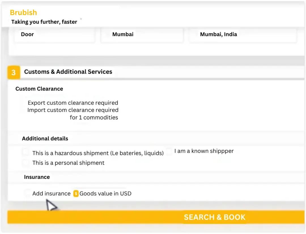The image size is (306, 234).
Task: Expand the Customs & Additional Services section
Action: [x=68, y=72]
